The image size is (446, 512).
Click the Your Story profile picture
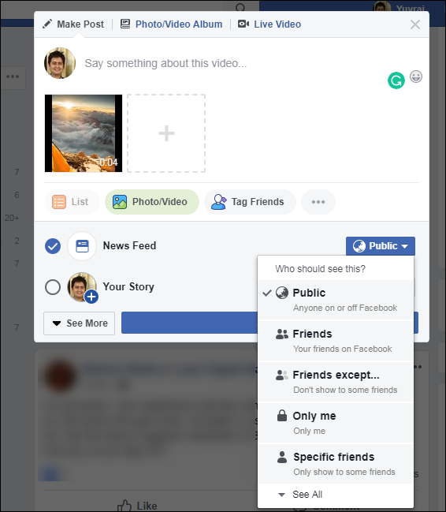coord(82,287)
